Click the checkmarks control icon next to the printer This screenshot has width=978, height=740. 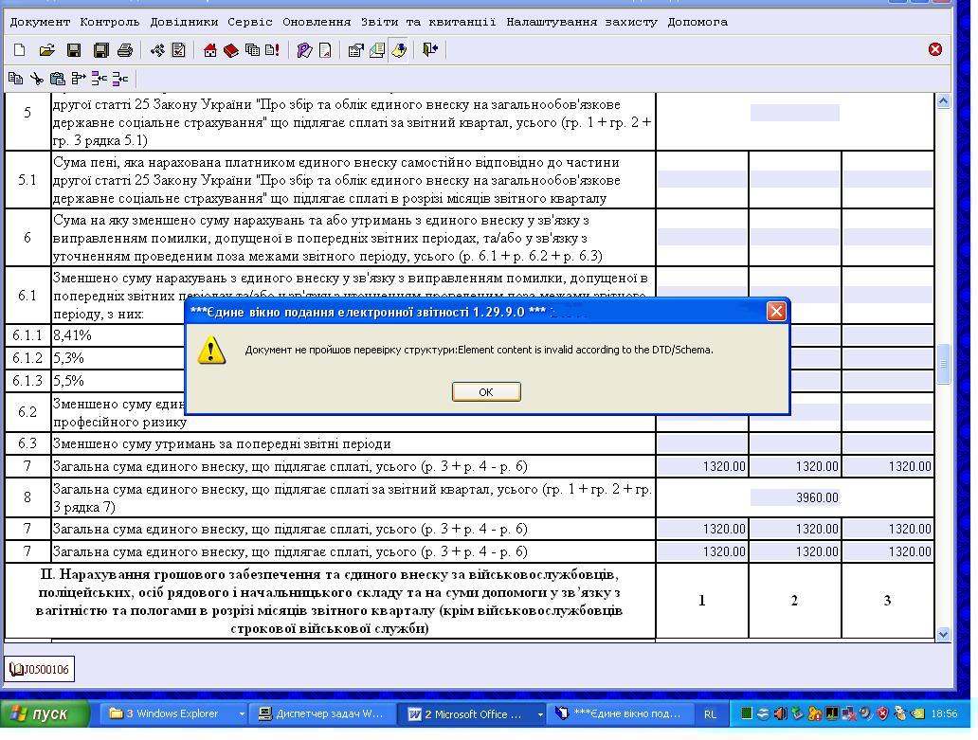157,50
